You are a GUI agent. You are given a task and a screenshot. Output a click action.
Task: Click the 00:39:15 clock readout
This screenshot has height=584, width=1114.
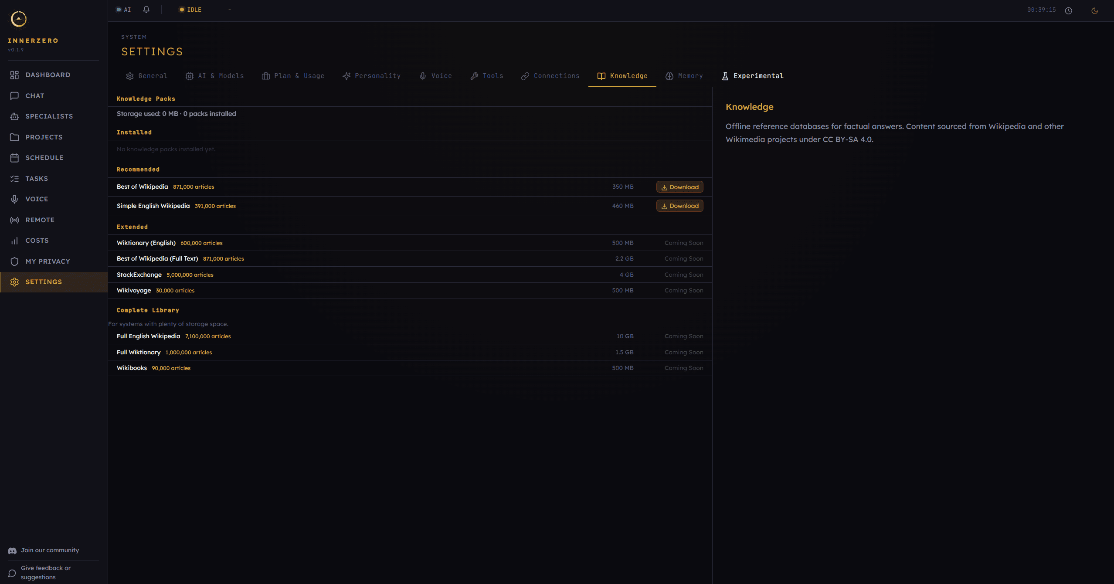[x=1042, y=10]
